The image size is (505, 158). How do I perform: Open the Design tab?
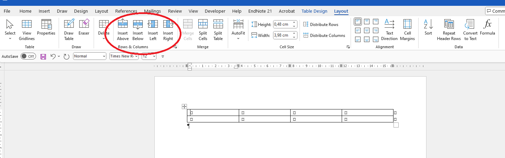81,11
